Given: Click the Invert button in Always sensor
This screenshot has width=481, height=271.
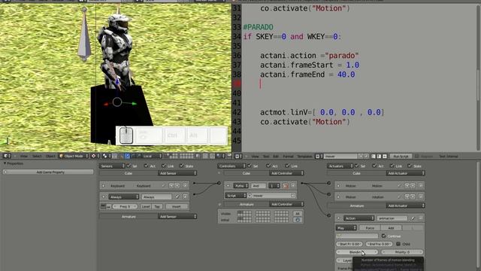Looking at the screenshot, I should click(x=177, y=206).
